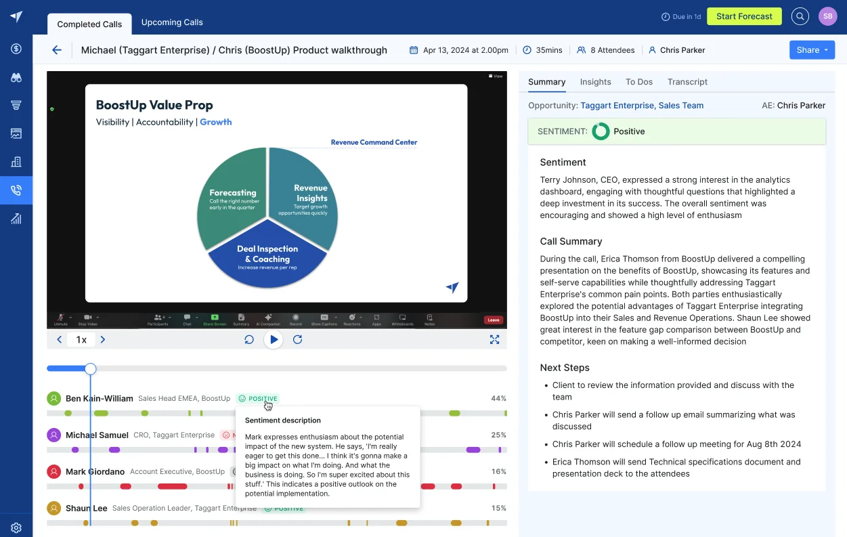Screen dimensions: 847x537
Task: Click the Start Forecast button
Action: click(744, 16)
